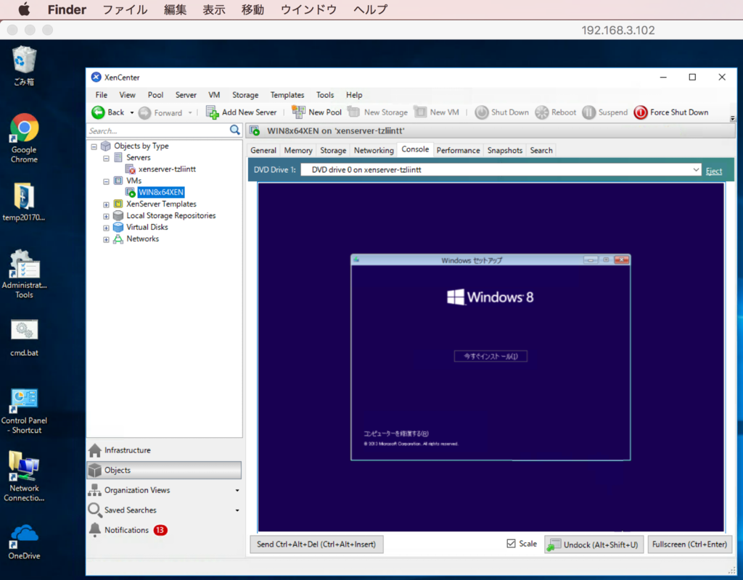The height and width of the screenshot is (580, 743).
Task: Click the red 13 notifications badge
Action: point(160,530)
